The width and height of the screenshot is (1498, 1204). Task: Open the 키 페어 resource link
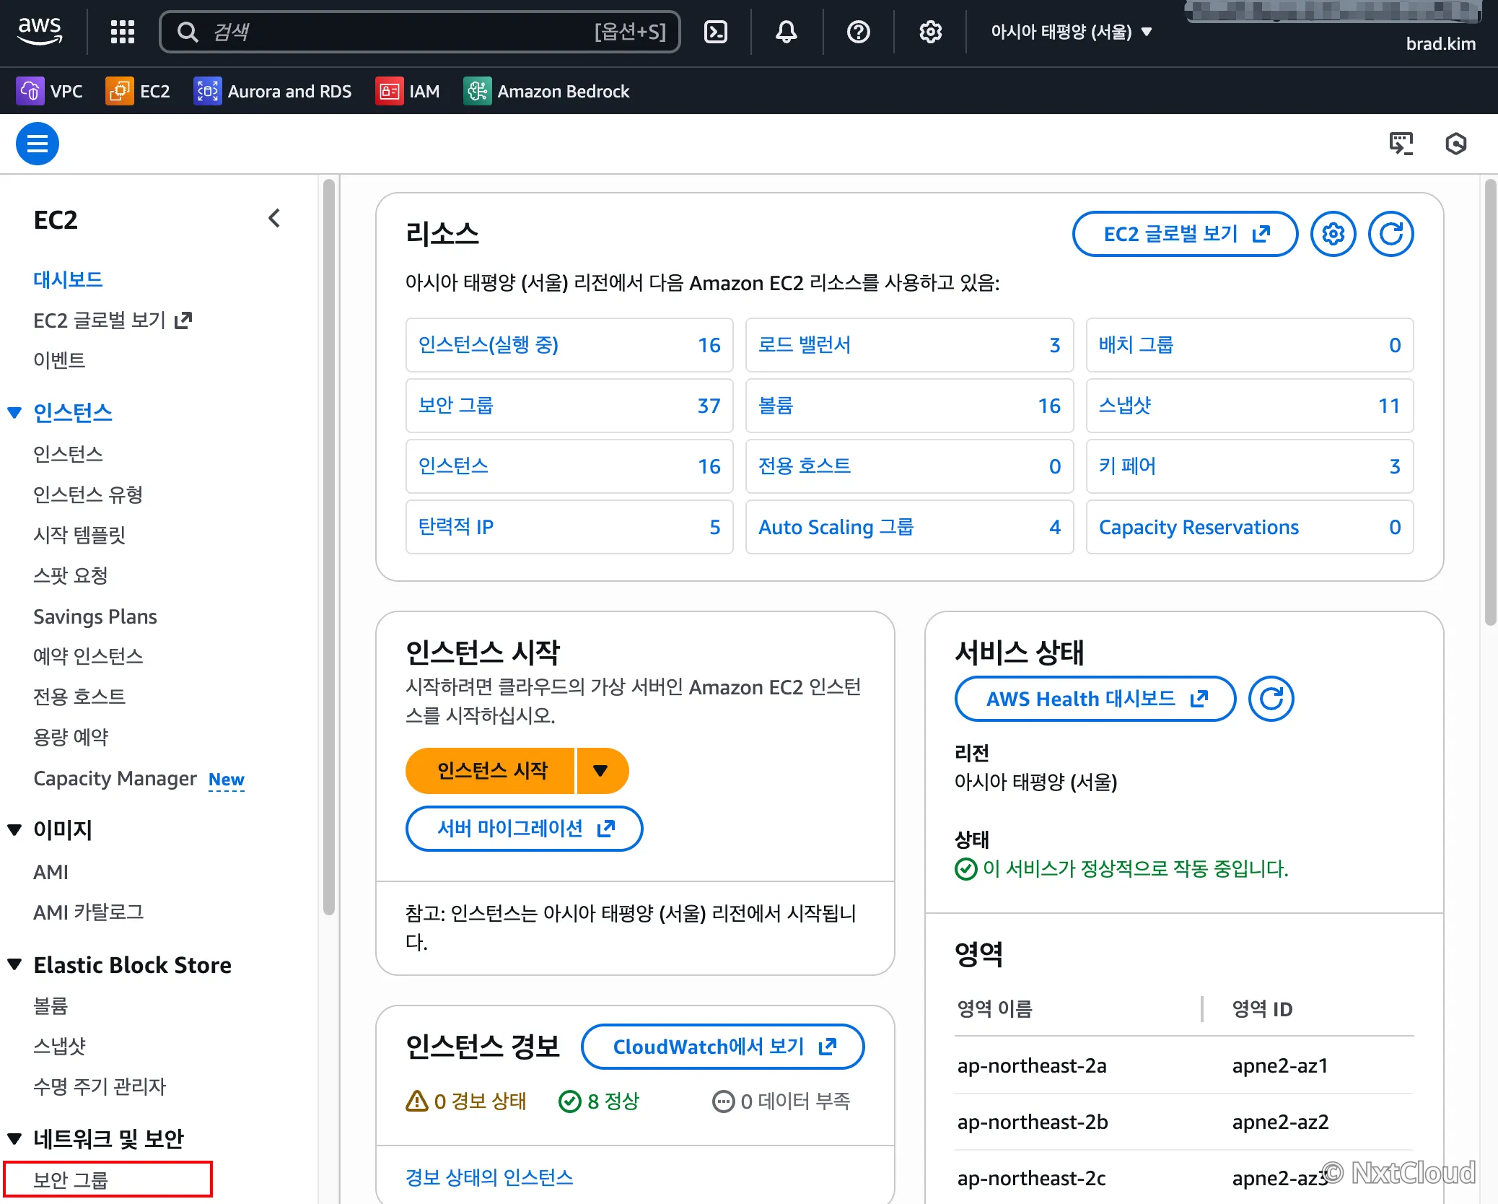(x=1128, y=466)
